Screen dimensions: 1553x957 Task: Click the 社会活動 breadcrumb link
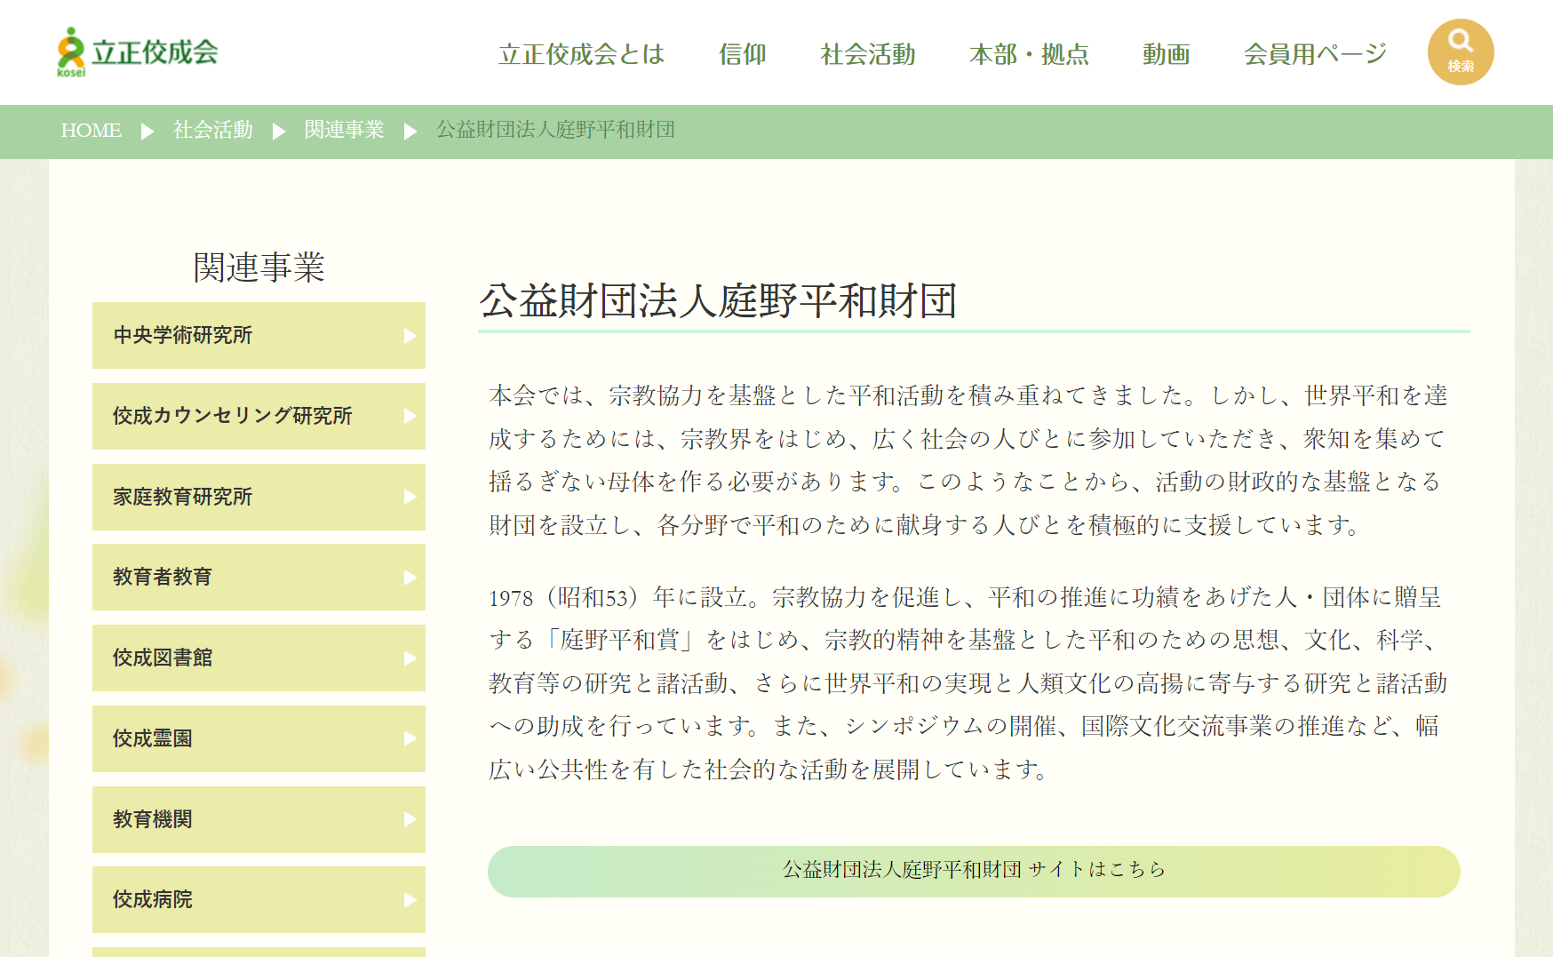[x=213, y=131]
